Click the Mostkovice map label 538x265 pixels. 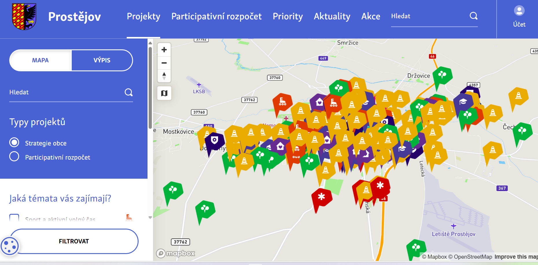pyautogui.click(x=178, y=132)
